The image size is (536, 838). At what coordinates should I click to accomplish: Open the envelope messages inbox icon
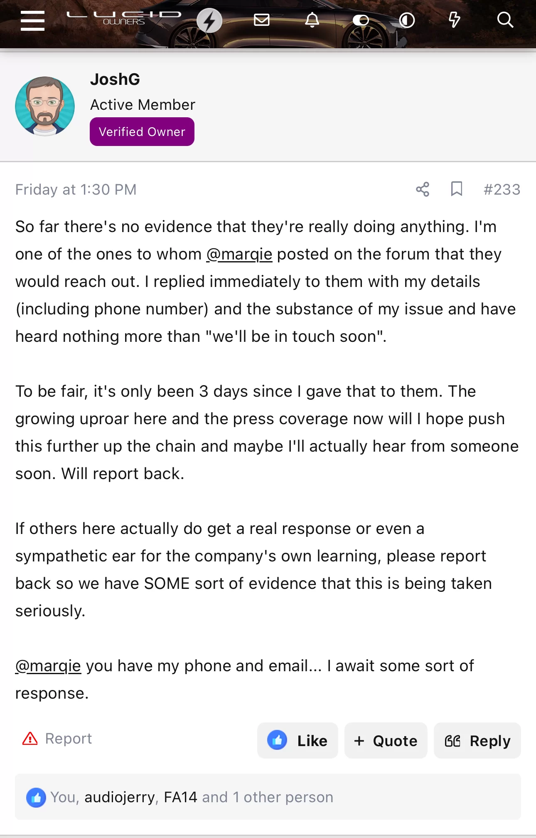tap(262, 20)
